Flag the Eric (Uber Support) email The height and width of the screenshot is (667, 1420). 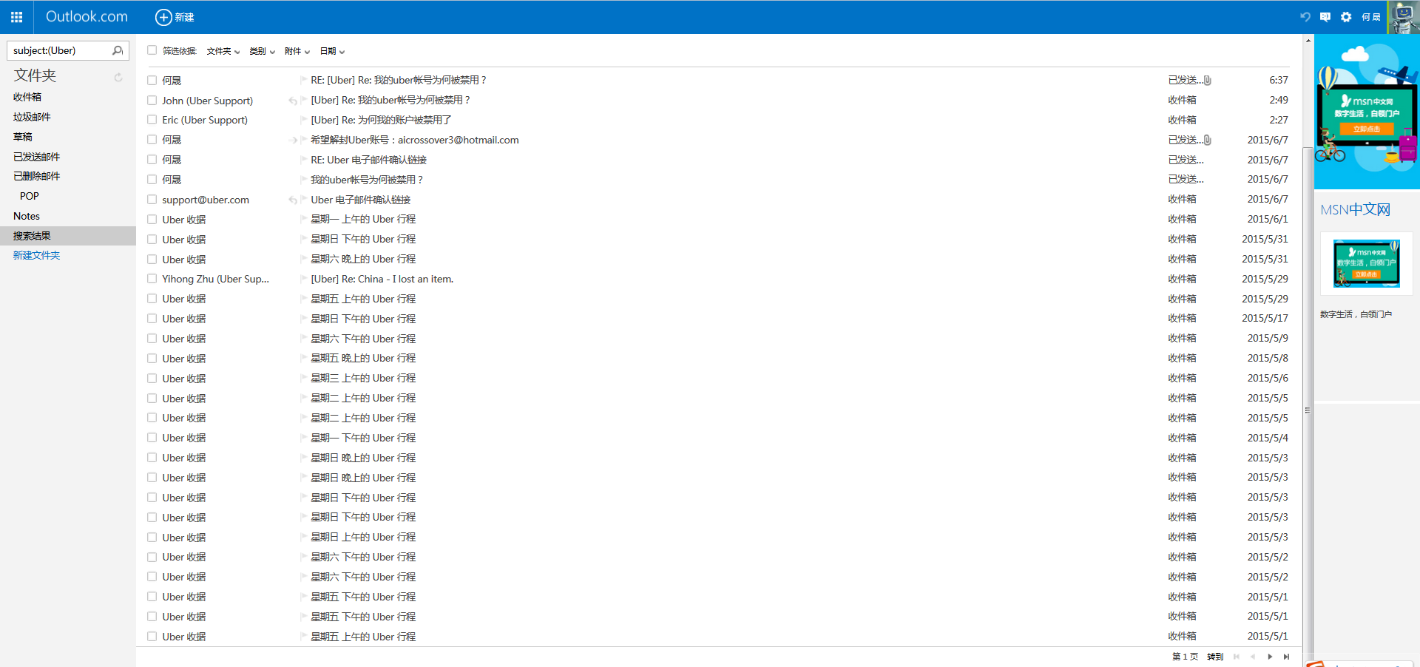(303, 120)
